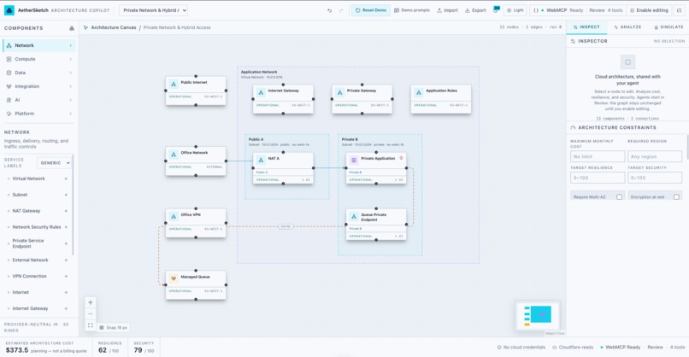Click the Office VPN node icon

click(174, 216)
